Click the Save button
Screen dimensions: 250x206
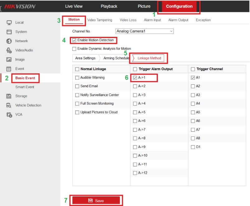[x=96, y=201]
